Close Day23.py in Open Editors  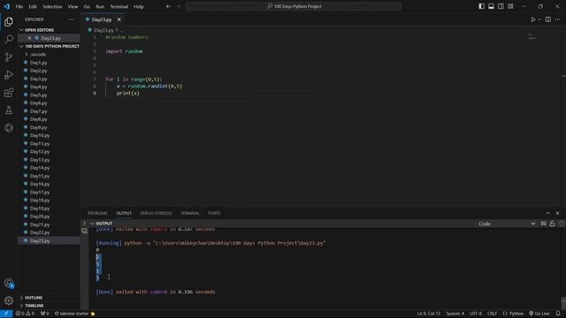point(29,38)
